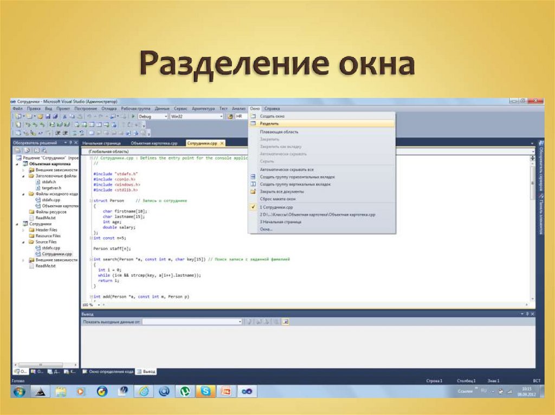The height and width of the screenshot is (415, 555).
Task: Toggle word wrap in Output panel toolbar
Action: click(x=285, y=322)
